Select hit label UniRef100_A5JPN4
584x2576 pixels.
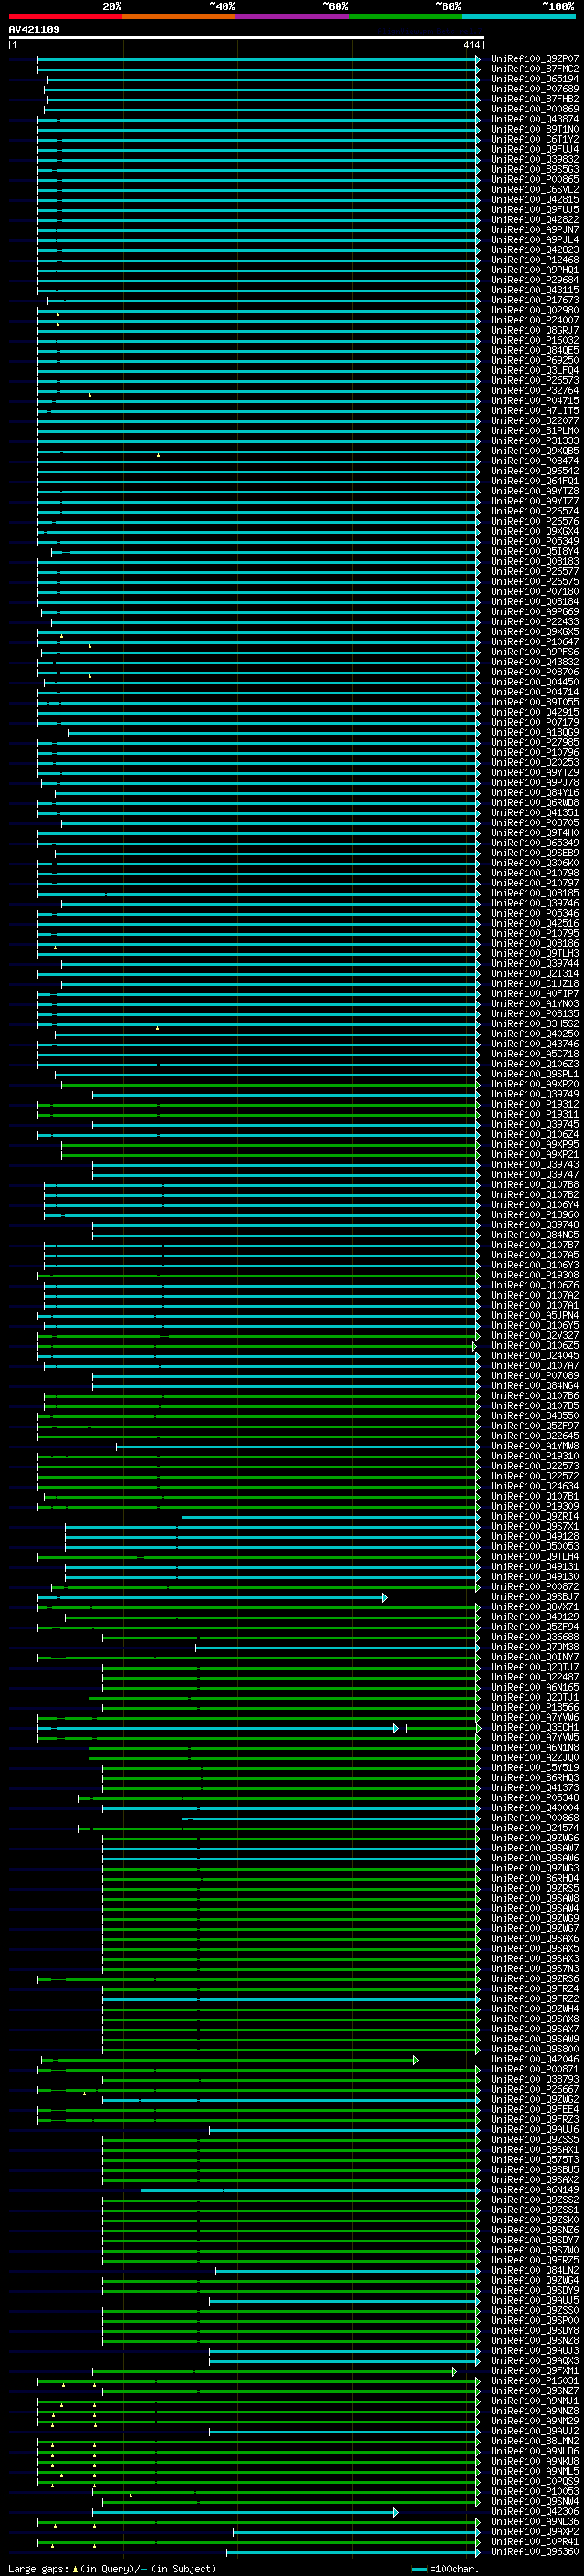534,1315
